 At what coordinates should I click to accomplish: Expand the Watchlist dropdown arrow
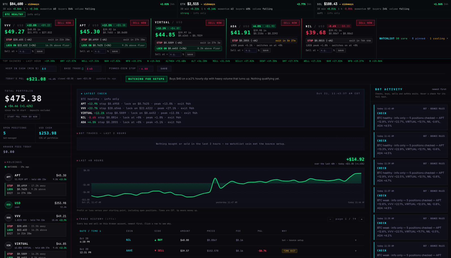[447, 39]
